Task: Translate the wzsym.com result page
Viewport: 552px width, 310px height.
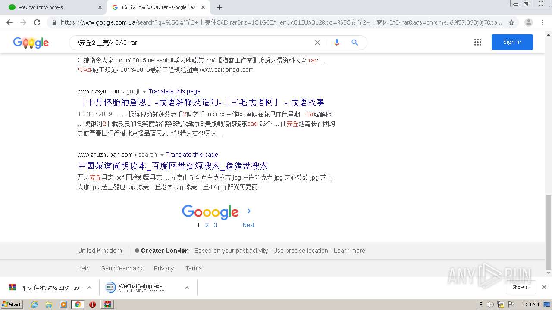Action: 174,91
